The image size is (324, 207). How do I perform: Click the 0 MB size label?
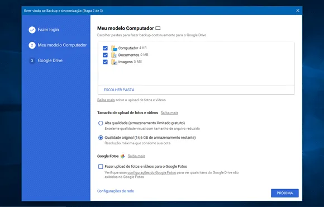[144, 55]
